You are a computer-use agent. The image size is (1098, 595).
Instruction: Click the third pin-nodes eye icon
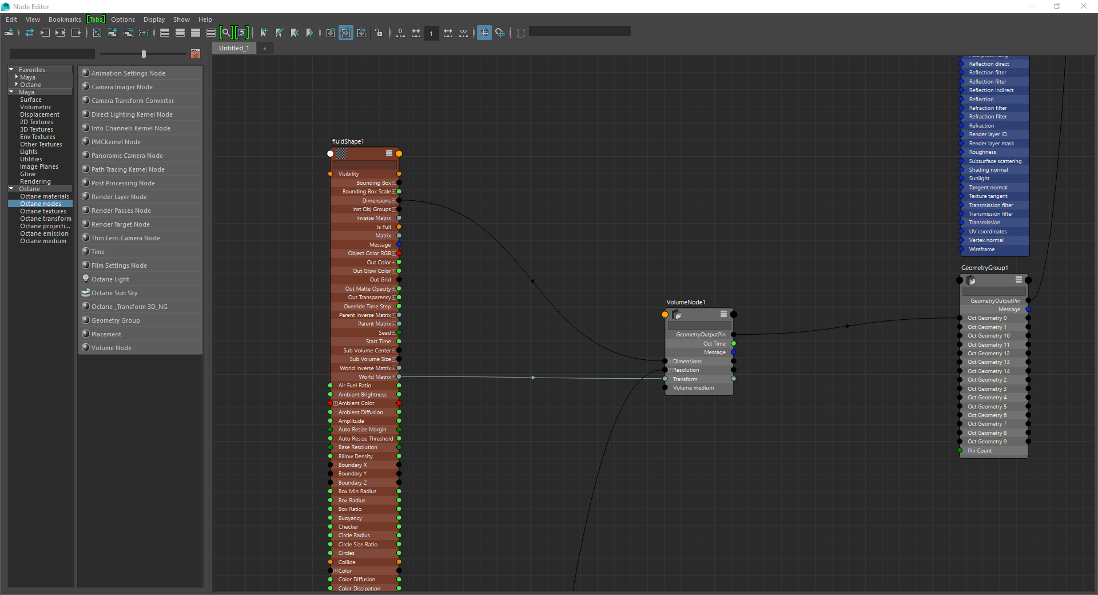coord(361,33)
